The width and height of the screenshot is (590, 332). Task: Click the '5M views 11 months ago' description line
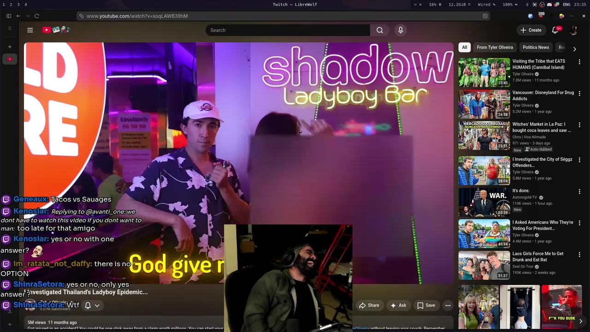(52, 322)
